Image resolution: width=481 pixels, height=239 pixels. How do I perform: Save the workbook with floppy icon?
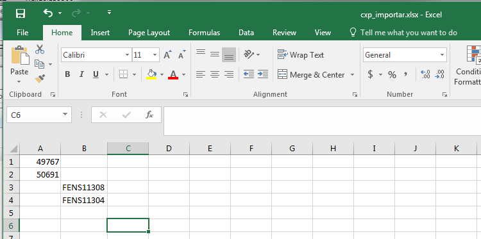pos(21,13)
